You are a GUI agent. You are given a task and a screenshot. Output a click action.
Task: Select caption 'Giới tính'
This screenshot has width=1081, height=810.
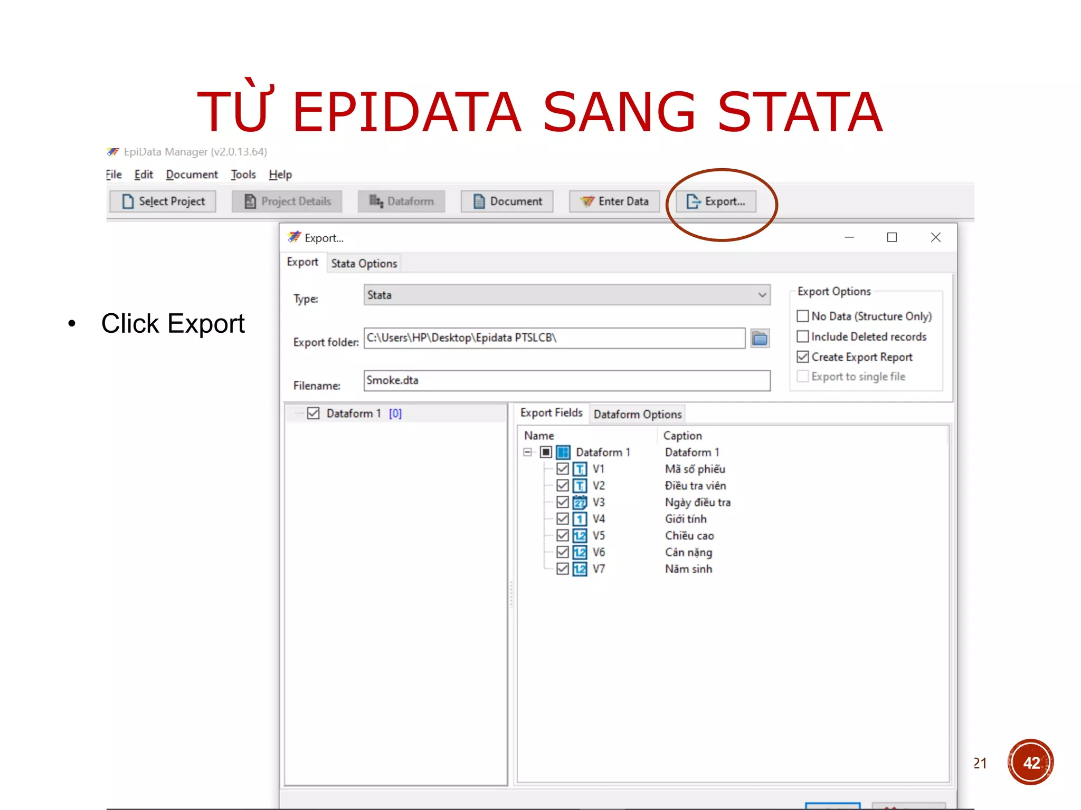(x=686, y=519)
